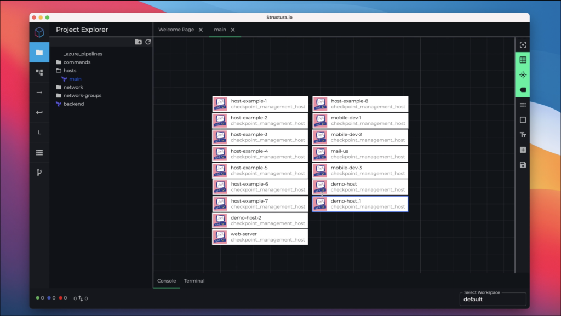This screenshot has height=316, width=561.
Task: Select the rectangle shape tool
Action: (523, 120)
